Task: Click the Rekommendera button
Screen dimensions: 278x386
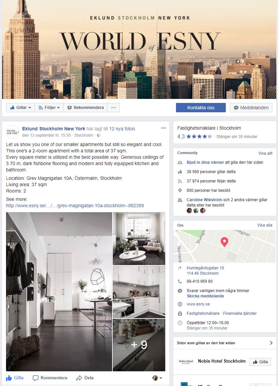Action: [x=86, y=108]
